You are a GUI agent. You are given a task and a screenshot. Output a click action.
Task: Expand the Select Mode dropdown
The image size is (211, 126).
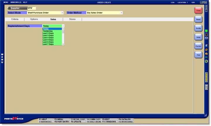(62, 13)
